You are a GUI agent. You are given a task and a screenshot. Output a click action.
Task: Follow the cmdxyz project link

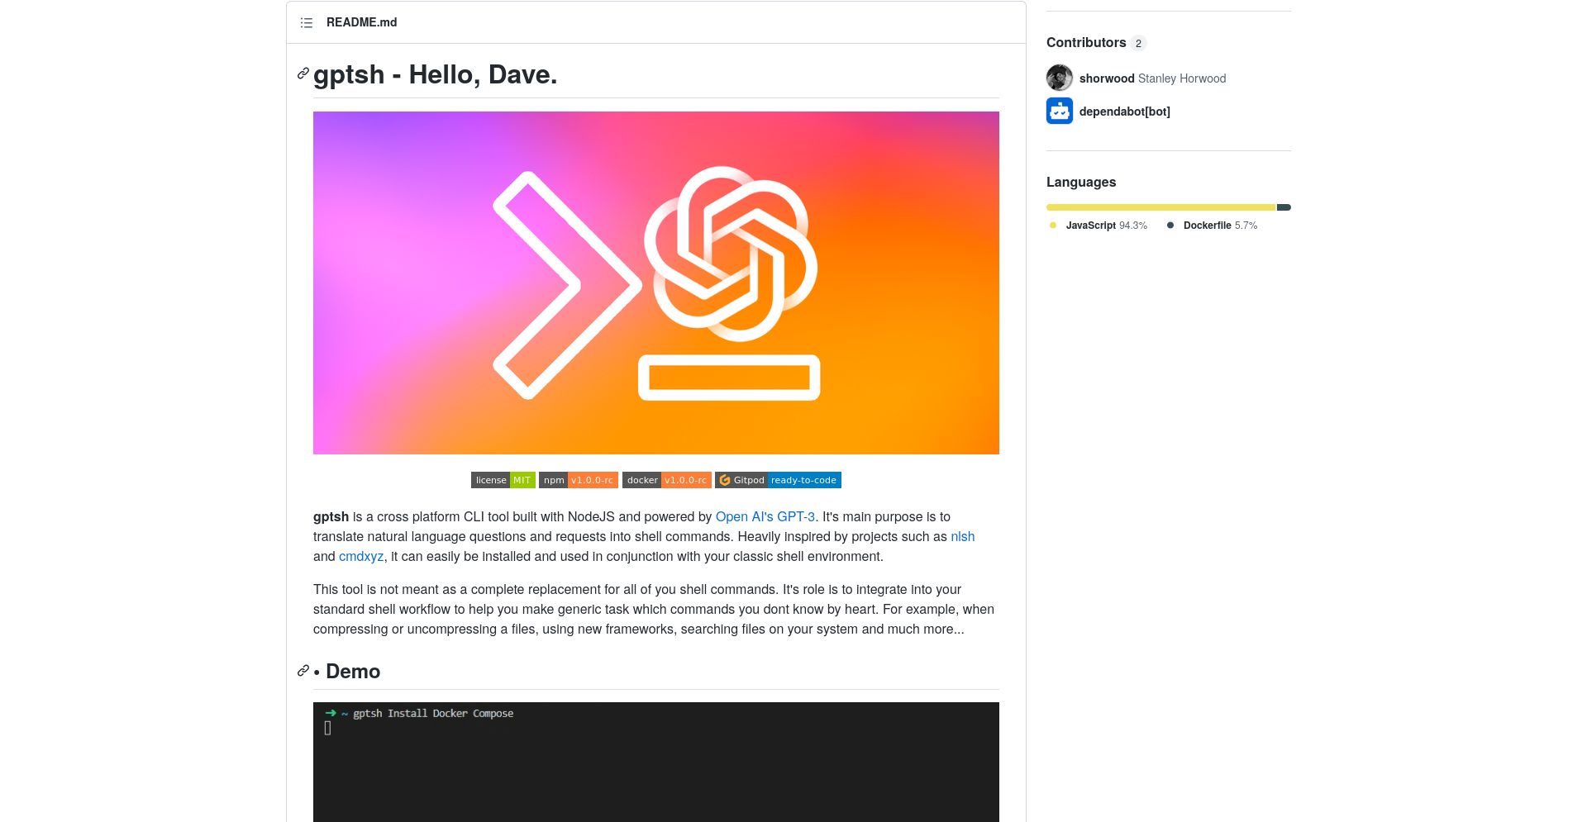point(361,556)
